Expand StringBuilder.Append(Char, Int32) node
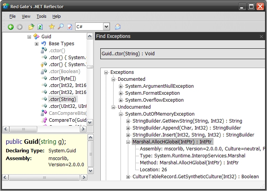Viewport: 267px width, 191px height. pyautogui.click(x=128, y=128)
